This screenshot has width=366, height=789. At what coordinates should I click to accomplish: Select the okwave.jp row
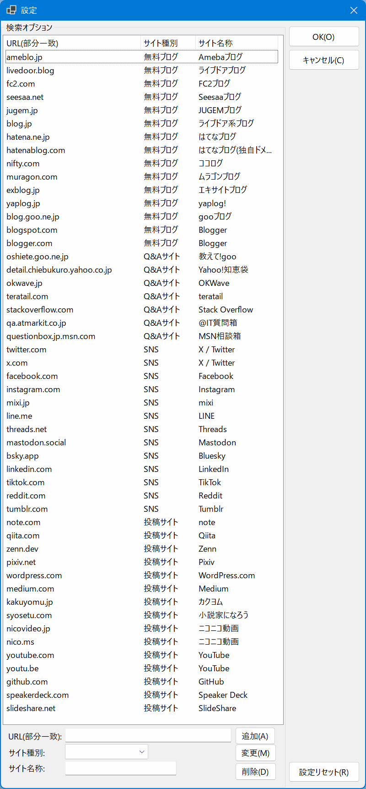pyautogui.click(x=141, y=283)
